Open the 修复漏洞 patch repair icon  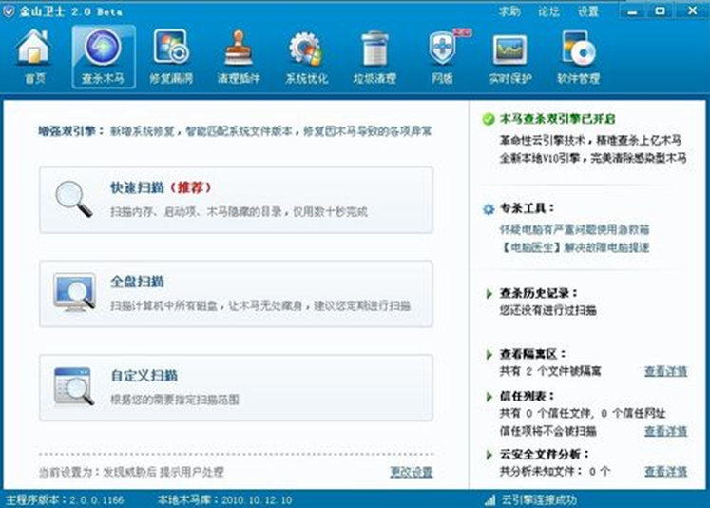tap(171, 57)
